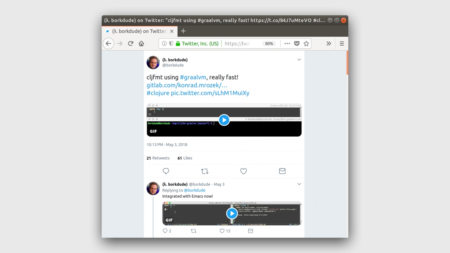Retweet the Integrated with Emacs tweet
The height and width of the screenshot is (253, 450).
(x=193, y=231)
